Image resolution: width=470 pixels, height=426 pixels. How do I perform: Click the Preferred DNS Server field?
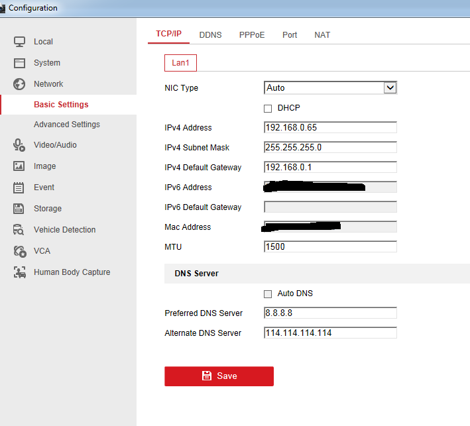point(330,313)
